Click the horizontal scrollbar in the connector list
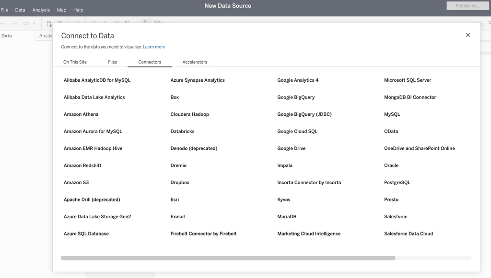The width and height of the screenshot is (491, 278). [228, 258]
